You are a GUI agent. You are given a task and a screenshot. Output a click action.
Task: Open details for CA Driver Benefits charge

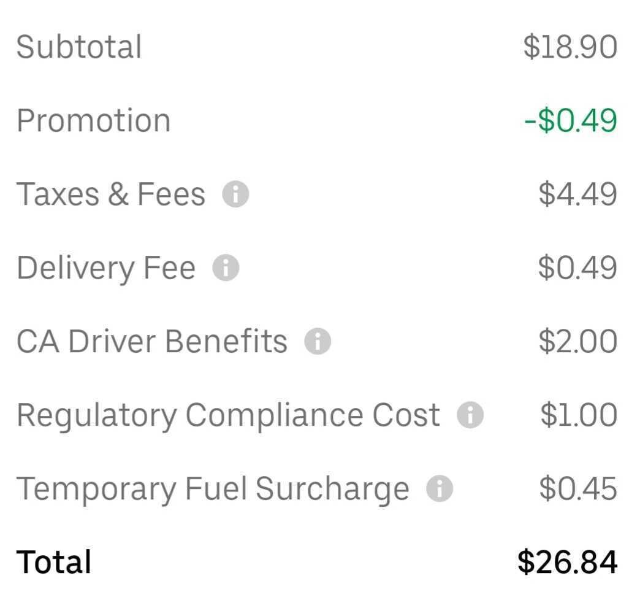(318, 341)
